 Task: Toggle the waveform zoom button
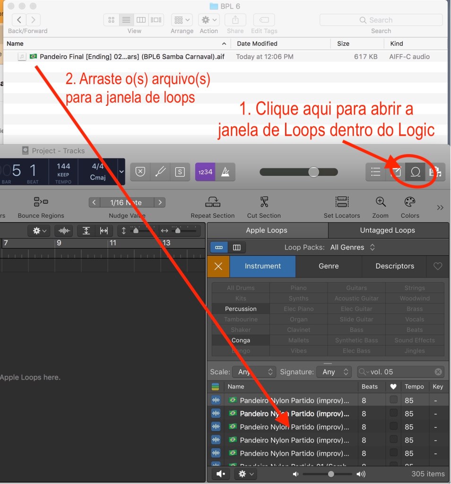[x=64, y=231]
